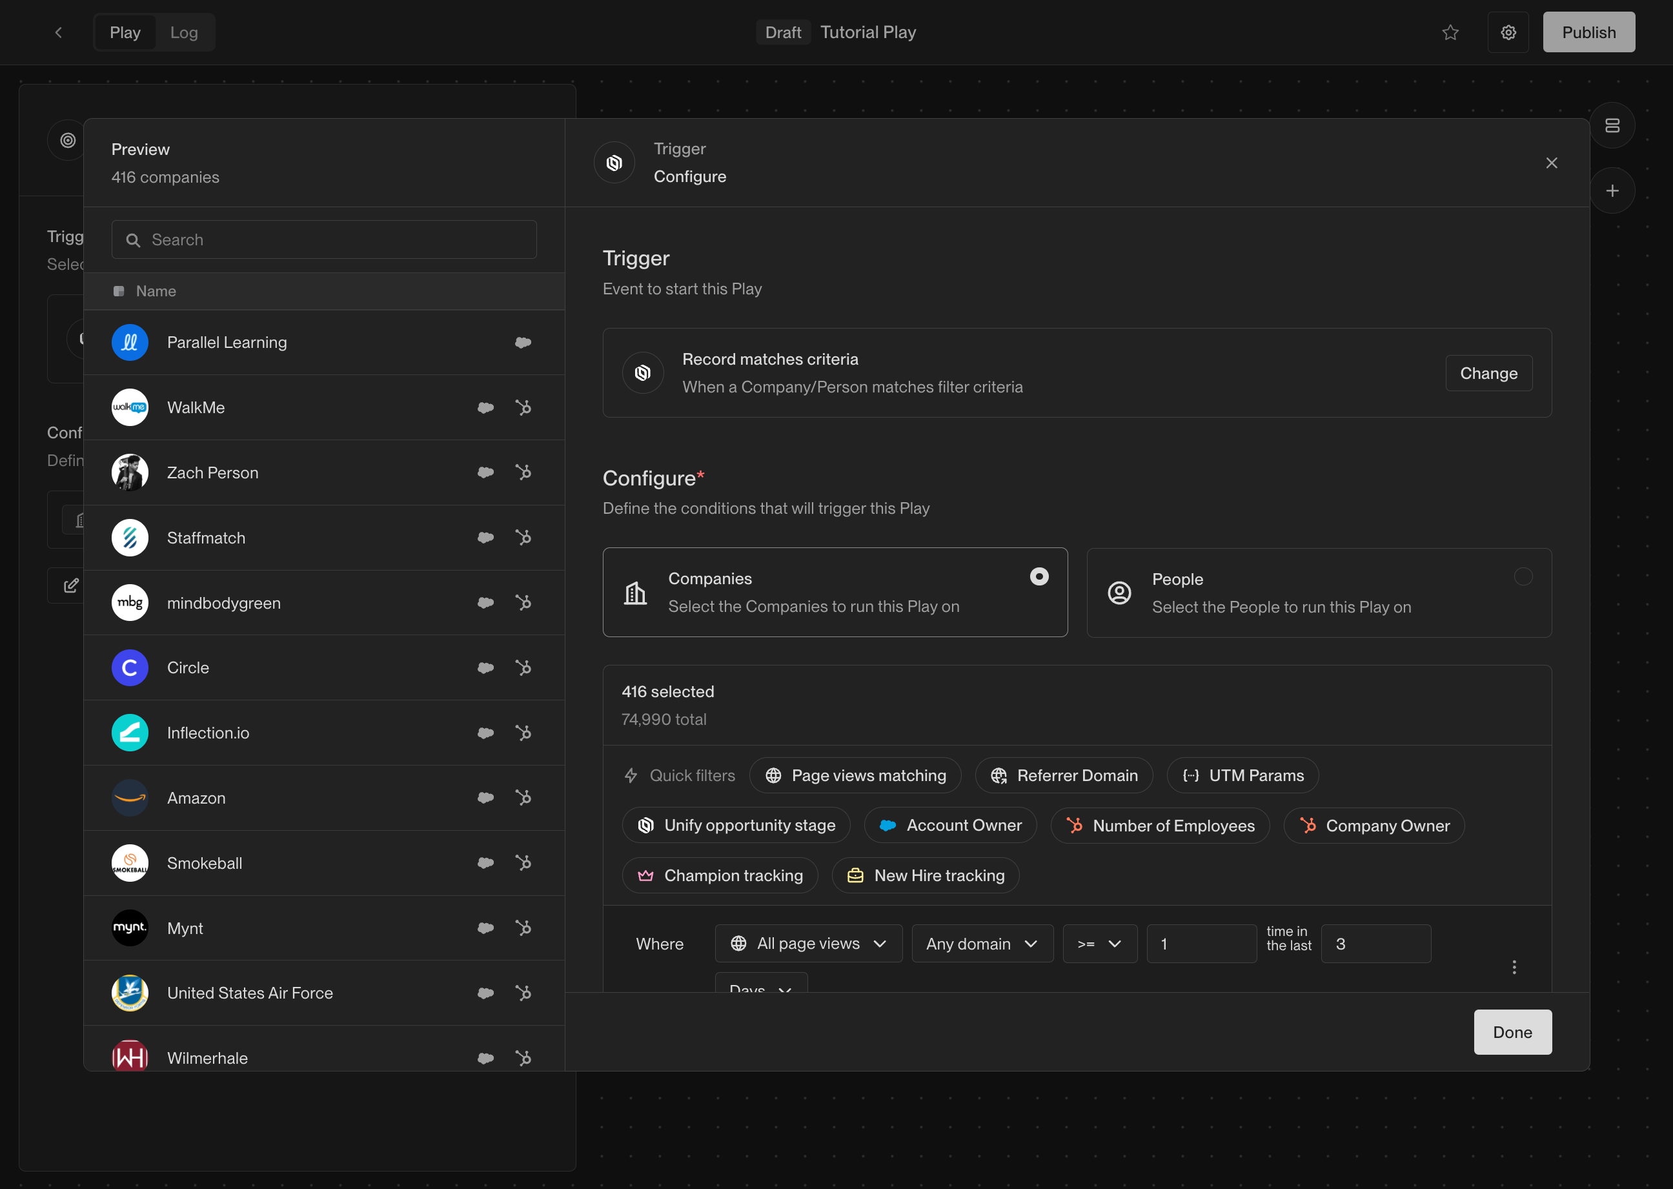
Task: Open the settings gear icon
Action: tap(1508, 32)
